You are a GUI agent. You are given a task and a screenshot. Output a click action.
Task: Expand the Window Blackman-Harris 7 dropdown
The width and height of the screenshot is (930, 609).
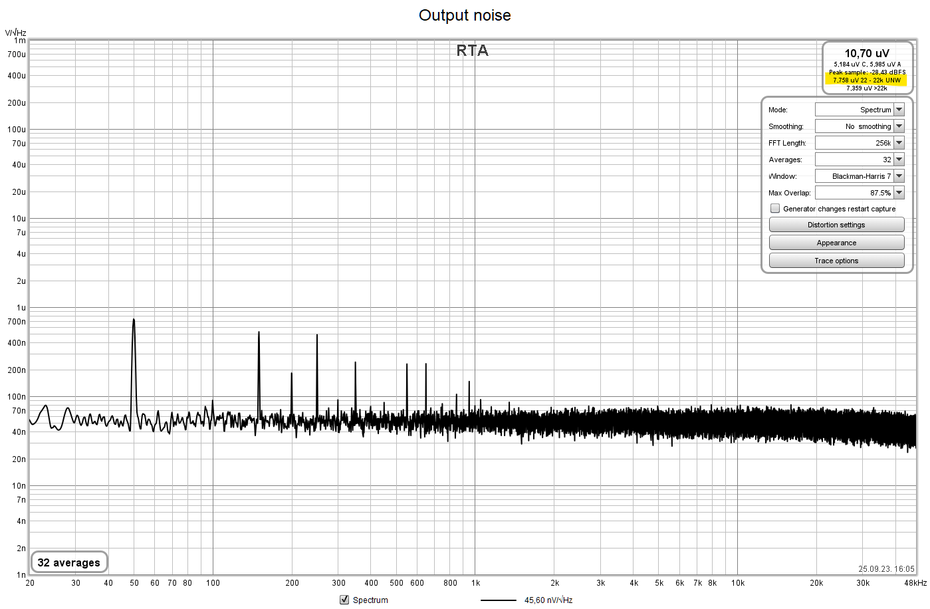[x=860, y=176]
